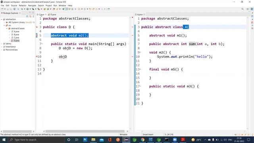Image resolution: width=254 pixels, height=143 pixels.
Task: Select the demo project
Action: pyautogui.click(x=8, y=44)
